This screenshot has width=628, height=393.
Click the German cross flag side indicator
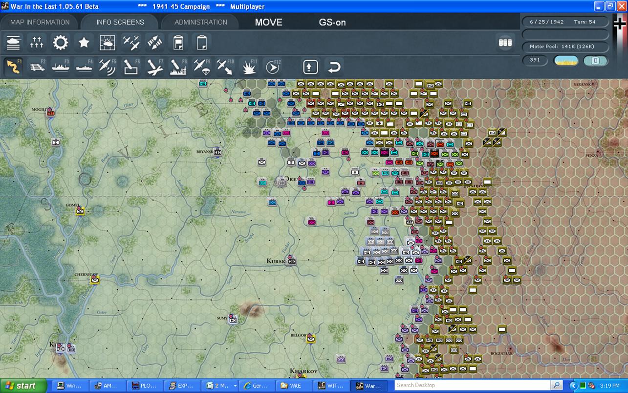click(619, 23)
